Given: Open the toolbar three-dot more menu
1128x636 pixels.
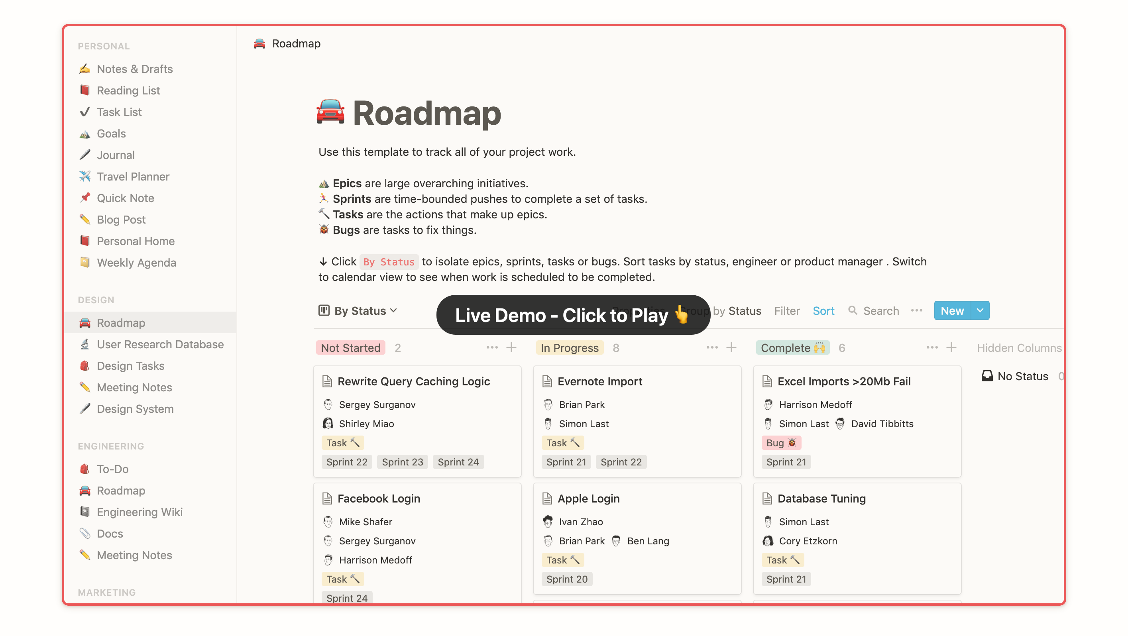Looking at the screenshot, I should tap(916, 310).
